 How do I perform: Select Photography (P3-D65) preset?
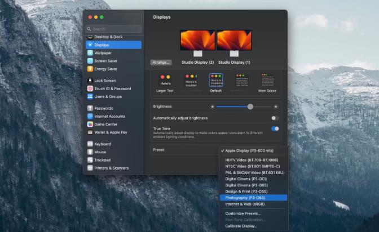click(253, 198)
